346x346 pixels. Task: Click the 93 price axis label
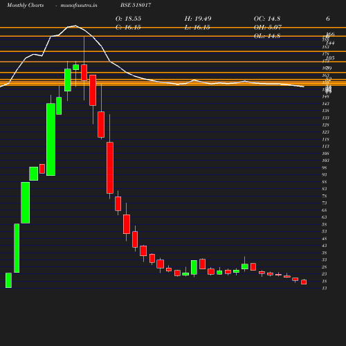pos(325,174)
